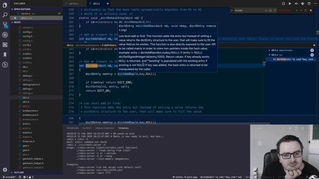This screenshot has width=319, height=179.
Task: Open errors and warnings count in status bar
Action: tap(28, 177)
